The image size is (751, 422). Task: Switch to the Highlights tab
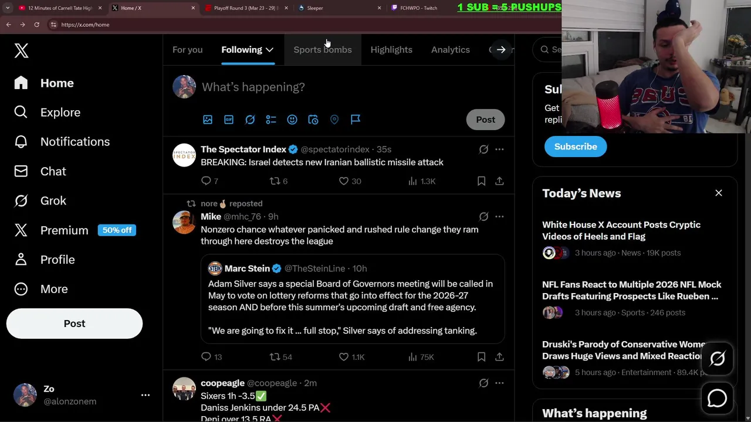[391, 50]
